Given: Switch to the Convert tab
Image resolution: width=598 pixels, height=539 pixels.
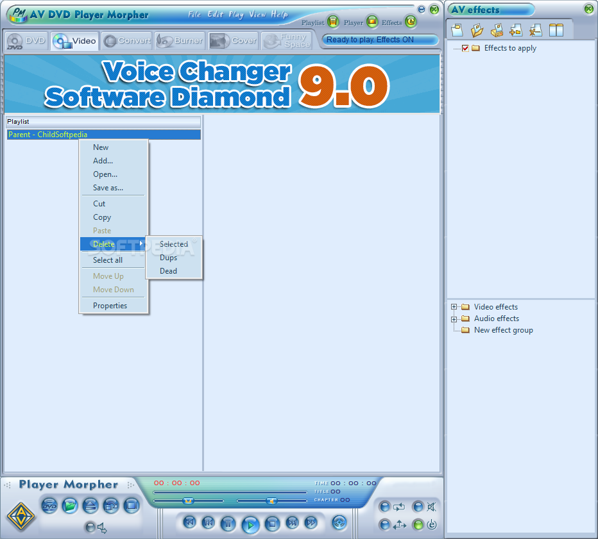Looking at the screenshot, I should coord(127,41).
